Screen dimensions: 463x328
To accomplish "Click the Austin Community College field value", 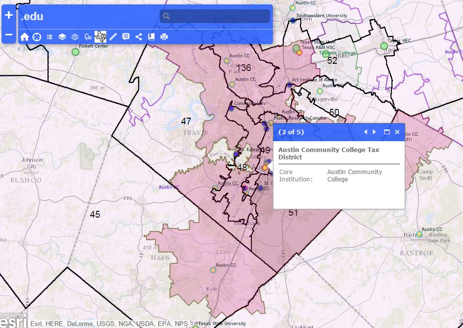I will pos(355,176).
